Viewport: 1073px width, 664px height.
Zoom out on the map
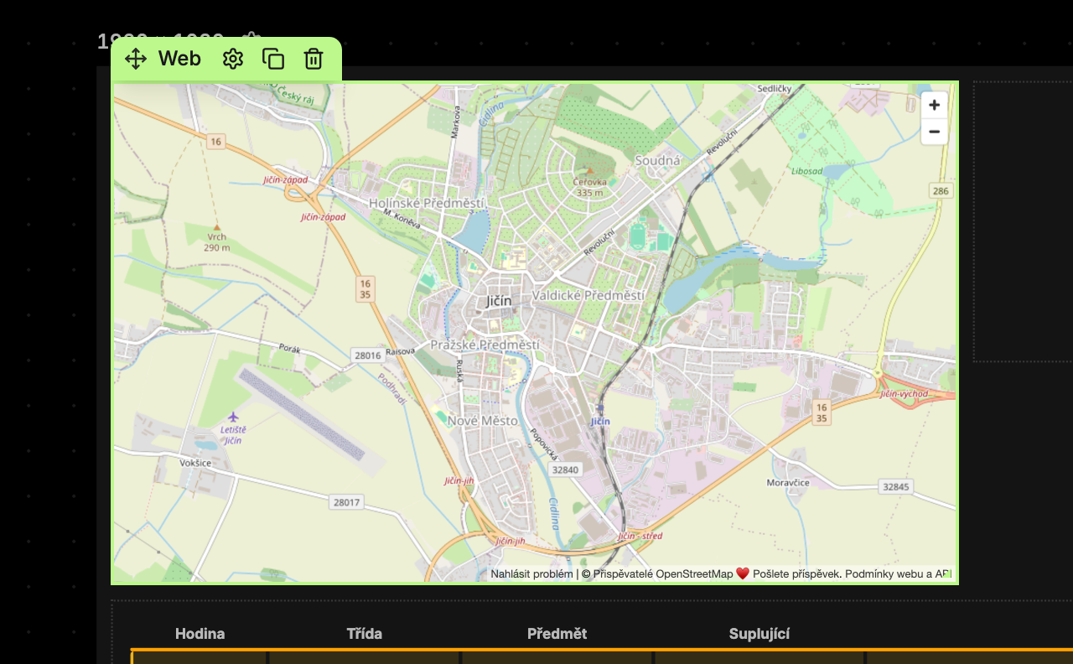934,132
